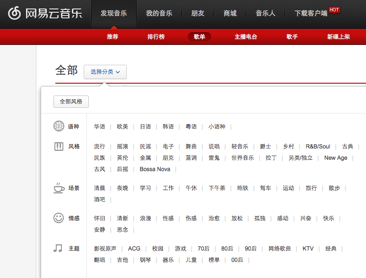Click the 主题 category label

click(x=74, y=249)
